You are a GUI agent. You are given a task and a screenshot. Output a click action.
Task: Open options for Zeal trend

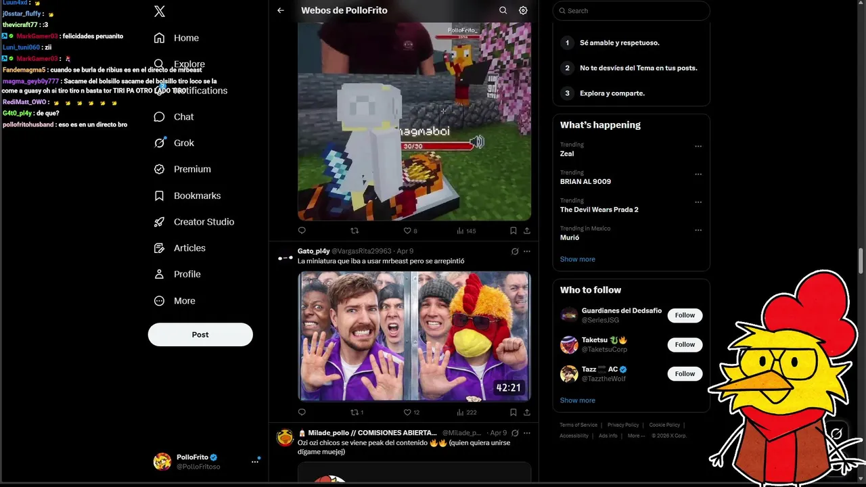tap(698, 146)
